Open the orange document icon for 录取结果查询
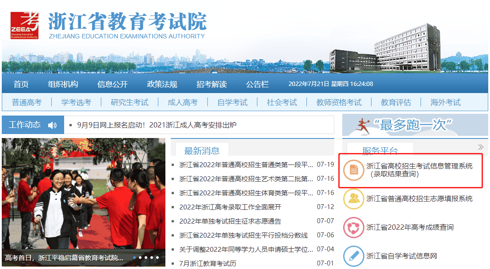 [x=354, y=170]
